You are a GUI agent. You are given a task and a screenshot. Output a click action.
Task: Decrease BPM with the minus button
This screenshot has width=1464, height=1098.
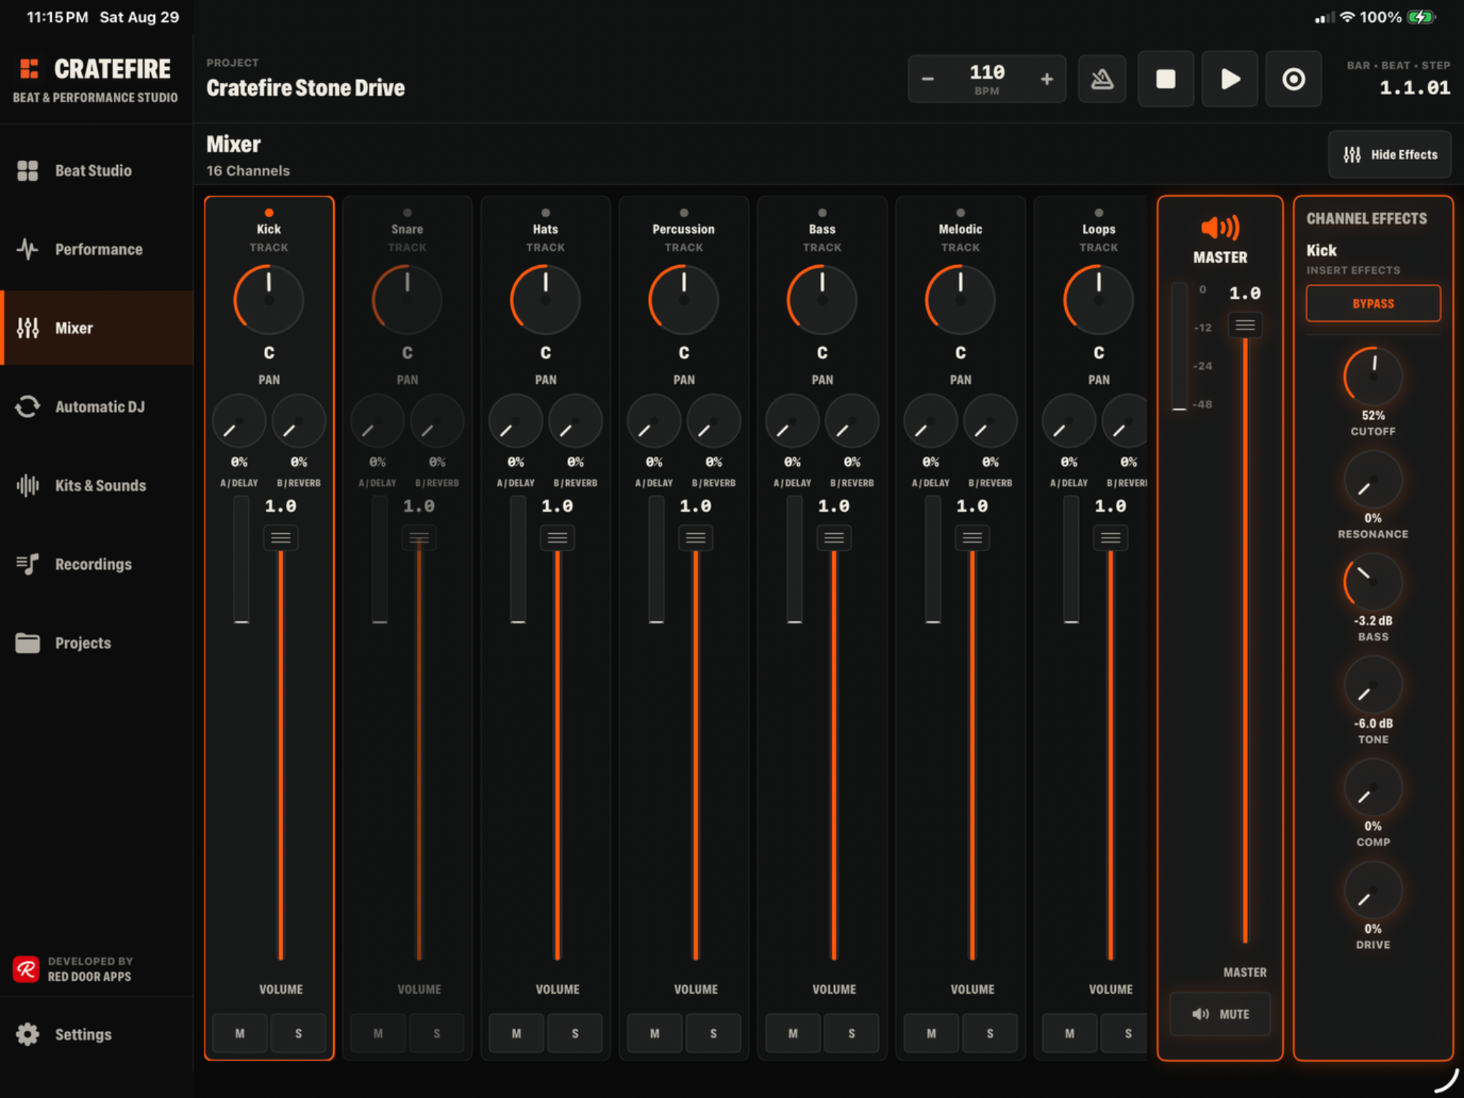(928, 79)
